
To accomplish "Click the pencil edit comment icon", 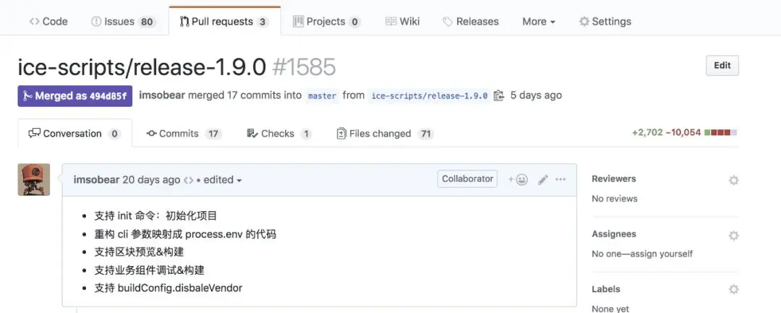I will click(x=543, y=180).
